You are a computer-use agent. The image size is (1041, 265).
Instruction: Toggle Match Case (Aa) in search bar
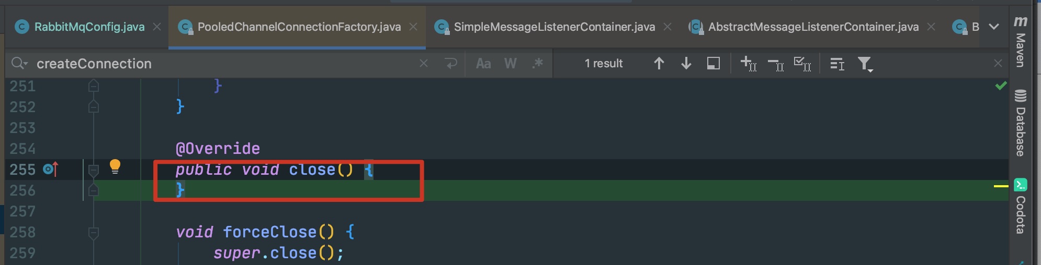[483, 64]
